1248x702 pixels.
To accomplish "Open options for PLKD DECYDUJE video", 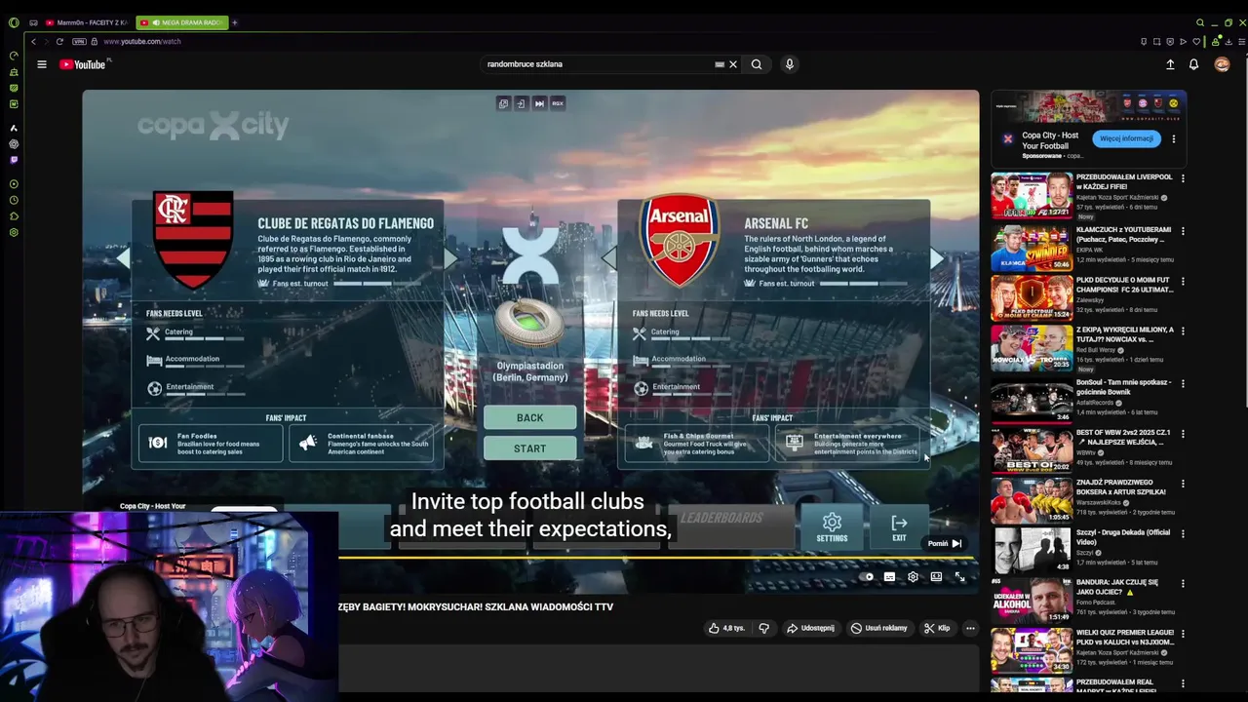I will 1183,282.
